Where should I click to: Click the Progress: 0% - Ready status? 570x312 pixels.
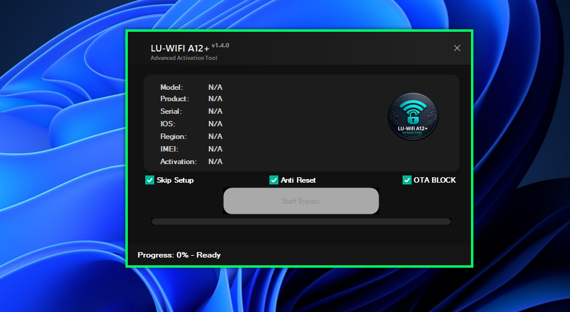click(179, 255)
